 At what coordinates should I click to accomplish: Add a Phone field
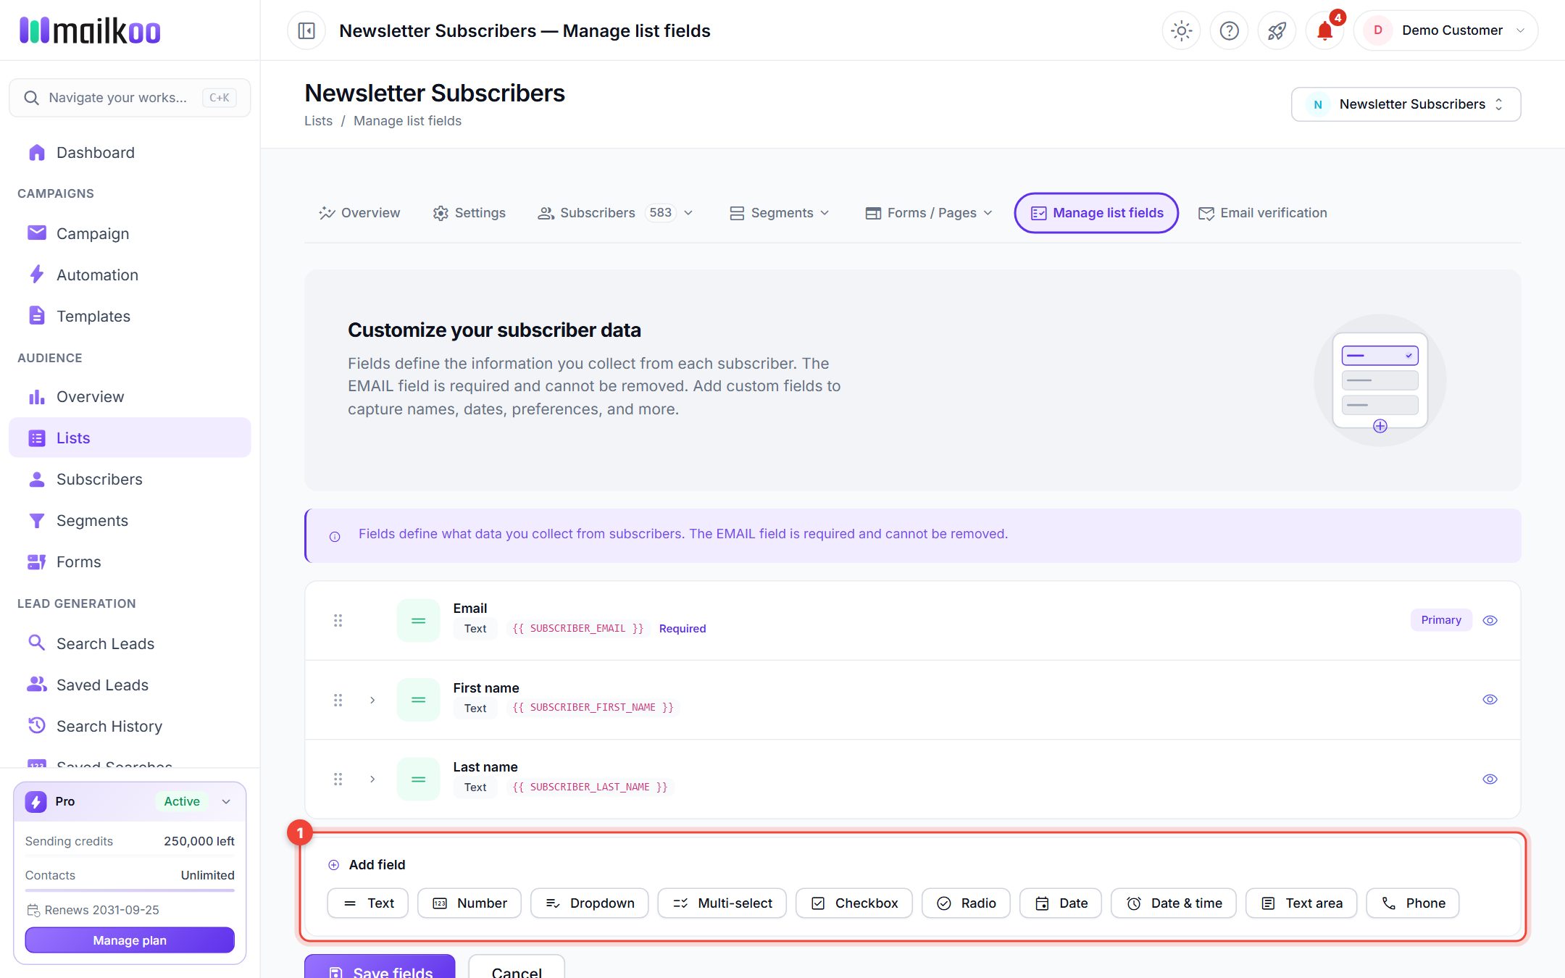coord(1413,903)
